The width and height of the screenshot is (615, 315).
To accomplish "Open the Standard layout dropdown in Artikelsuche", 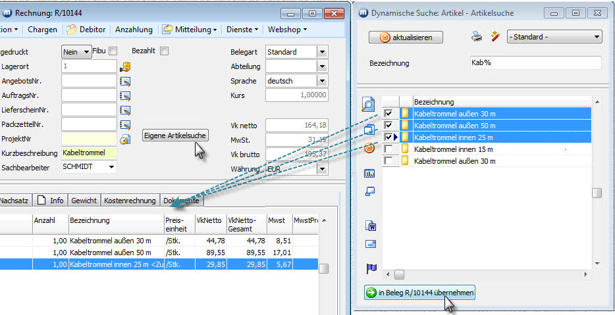I will click(597, 37).
